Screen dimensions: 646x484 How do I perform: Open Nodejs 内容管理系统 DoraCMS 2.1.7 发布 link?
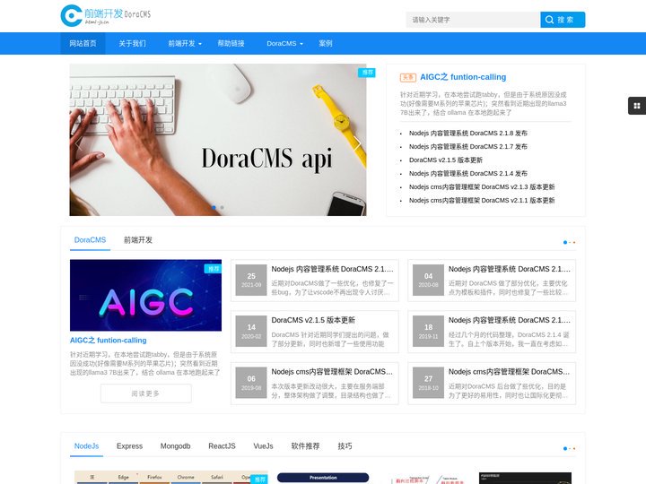coord(468,146)
